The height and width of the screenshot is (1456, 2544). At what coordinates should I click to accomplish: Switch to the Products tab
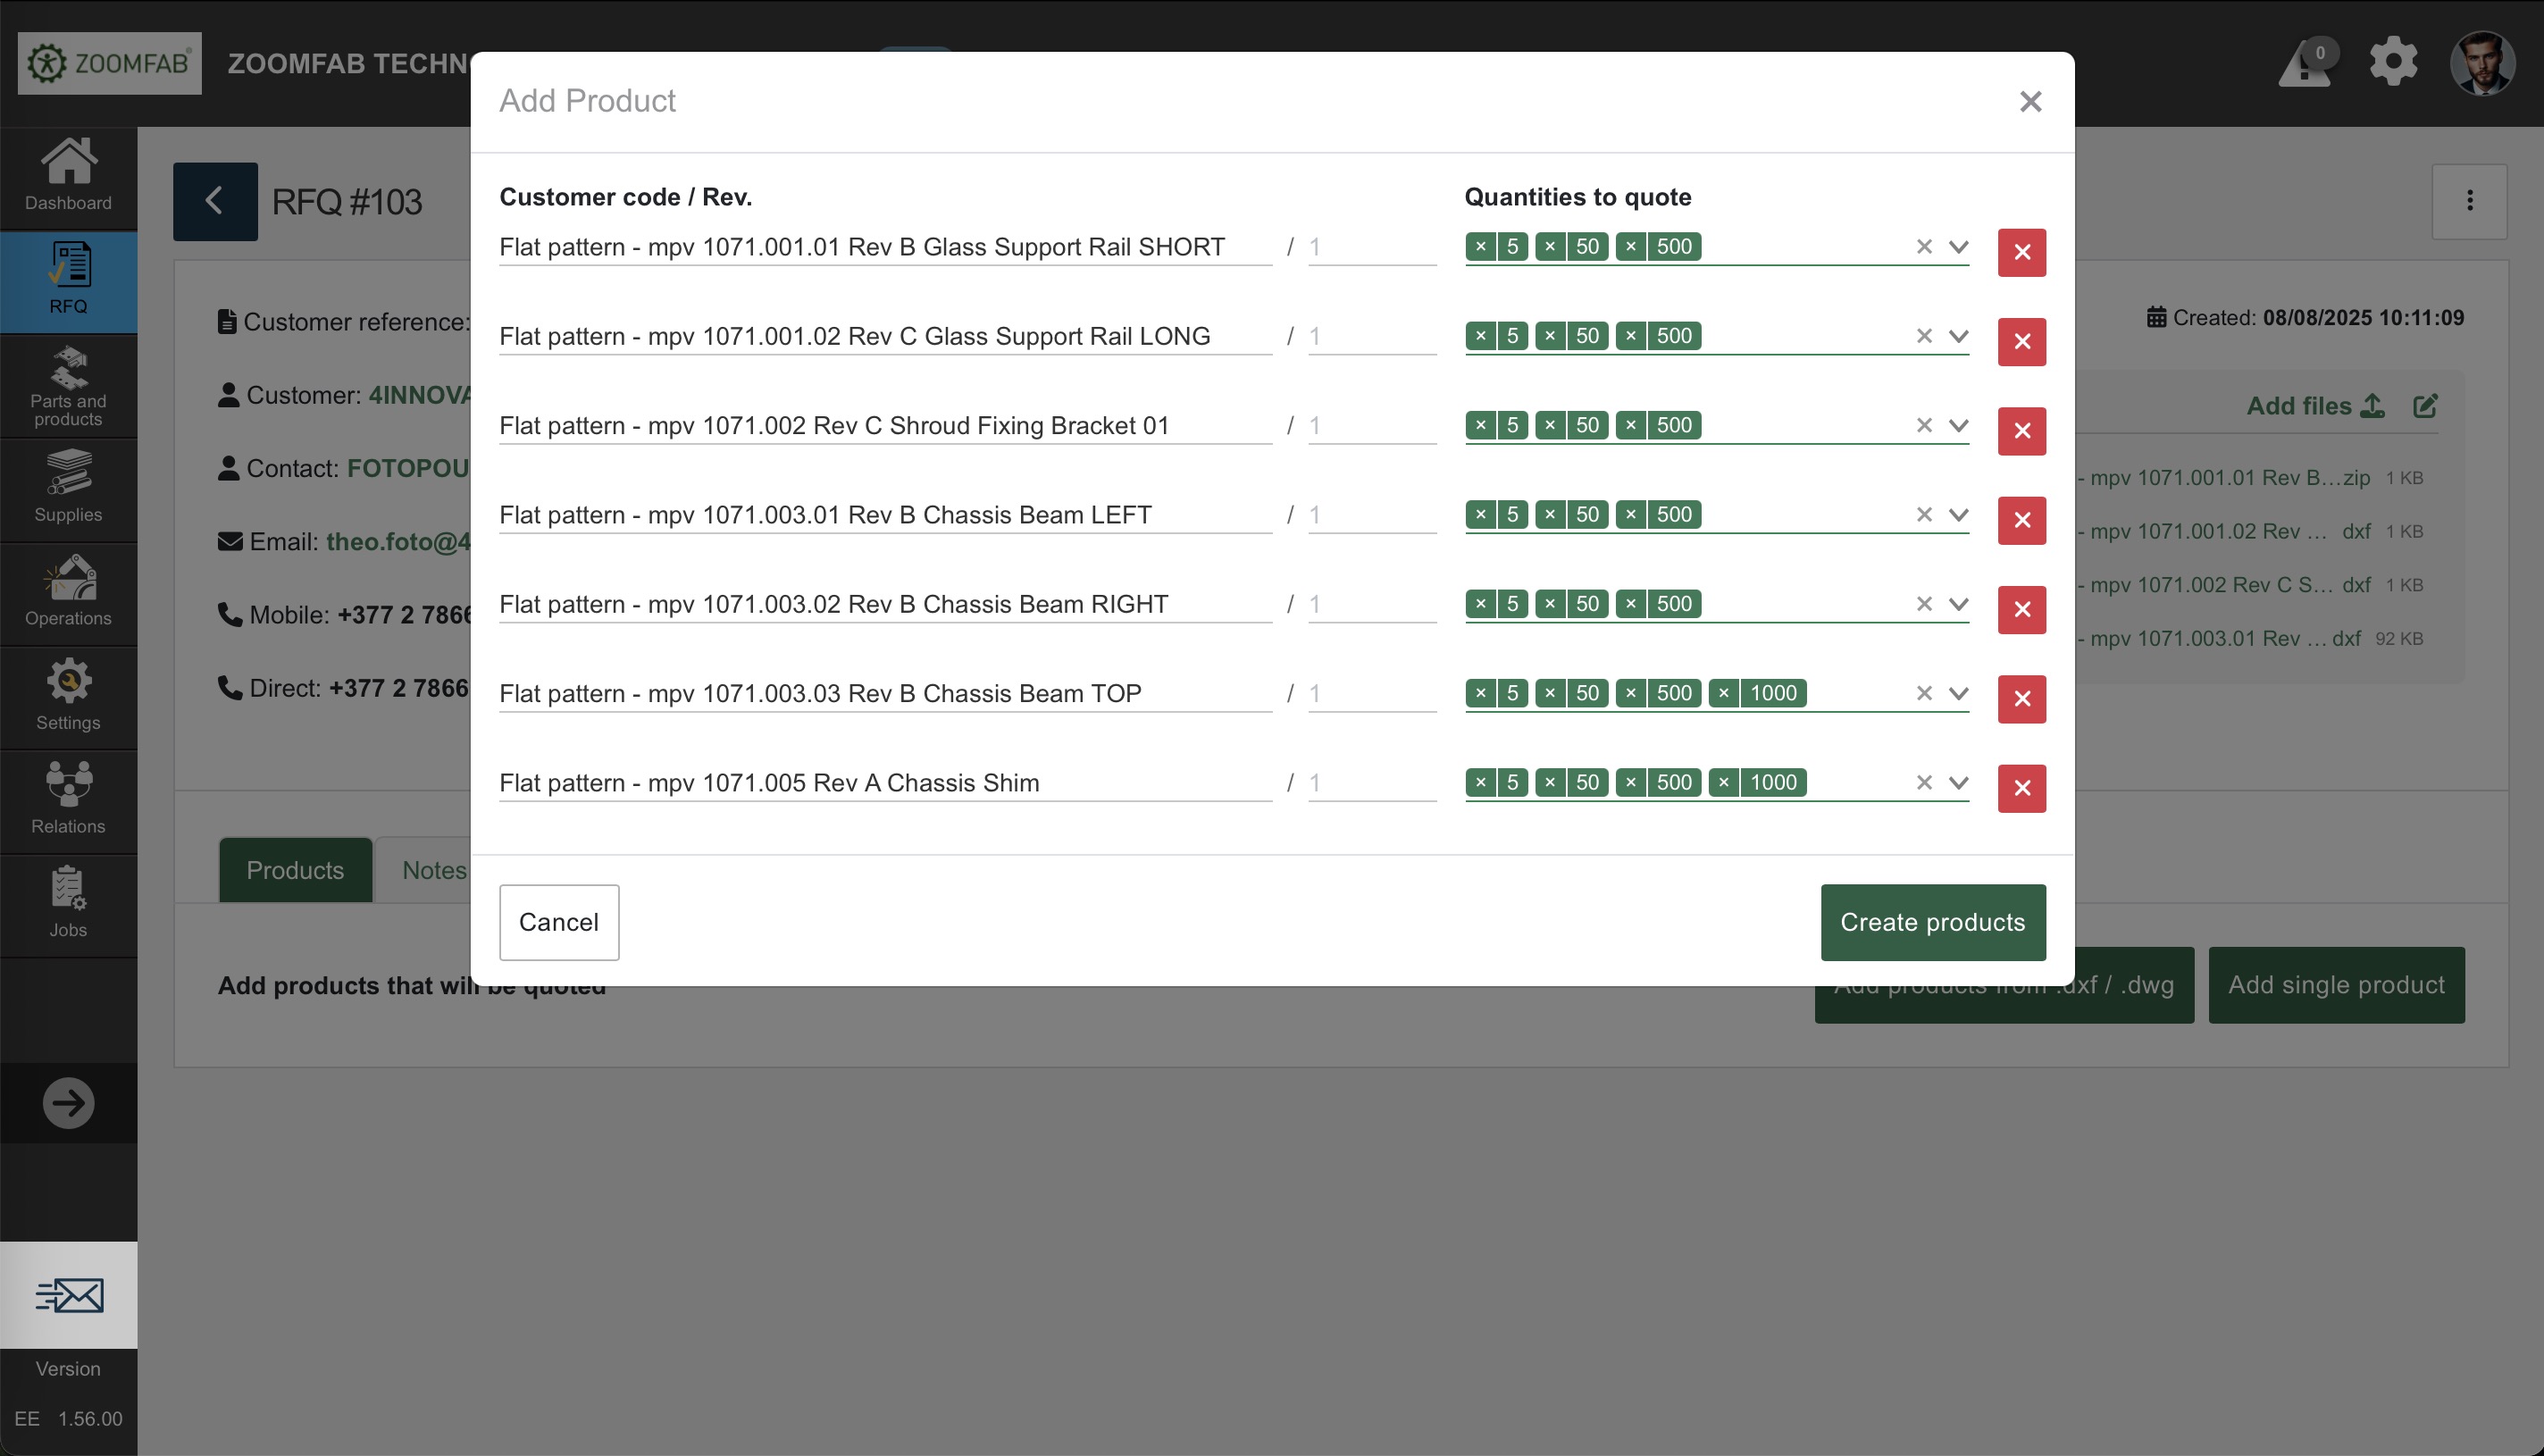[295, 870]
